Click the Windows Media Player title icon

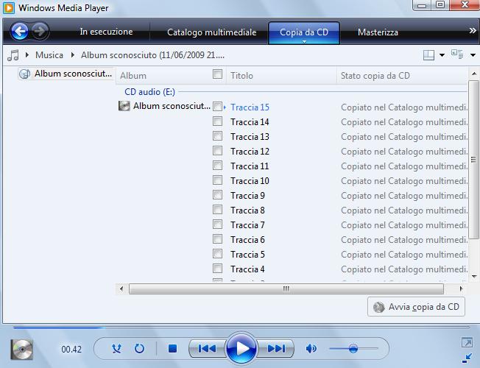pos(9,8)
